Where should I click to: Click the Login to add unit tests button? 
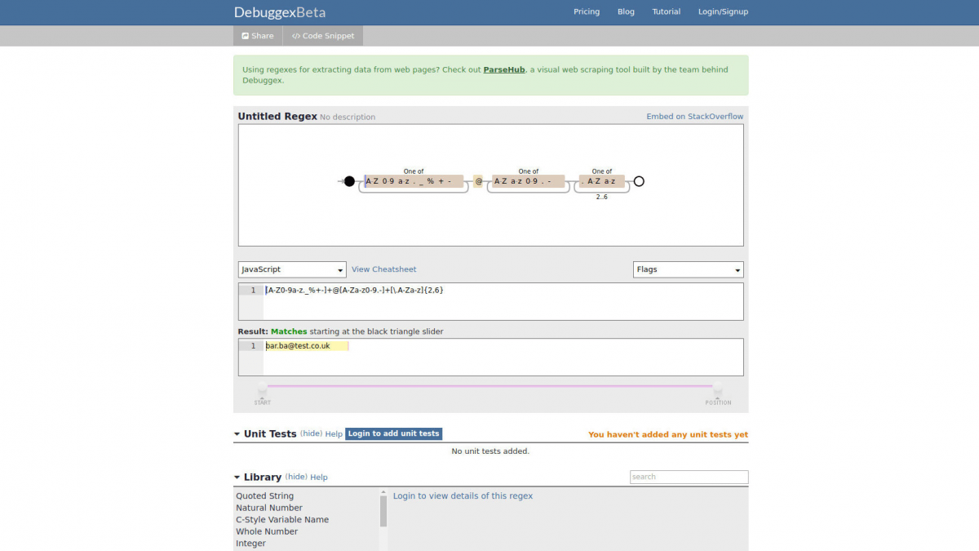(x=393, y=434)
